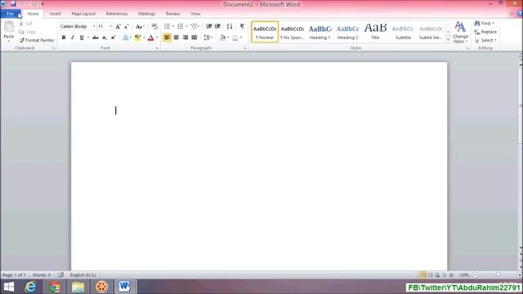Switch to the Mailings tab

click(147, 14)
